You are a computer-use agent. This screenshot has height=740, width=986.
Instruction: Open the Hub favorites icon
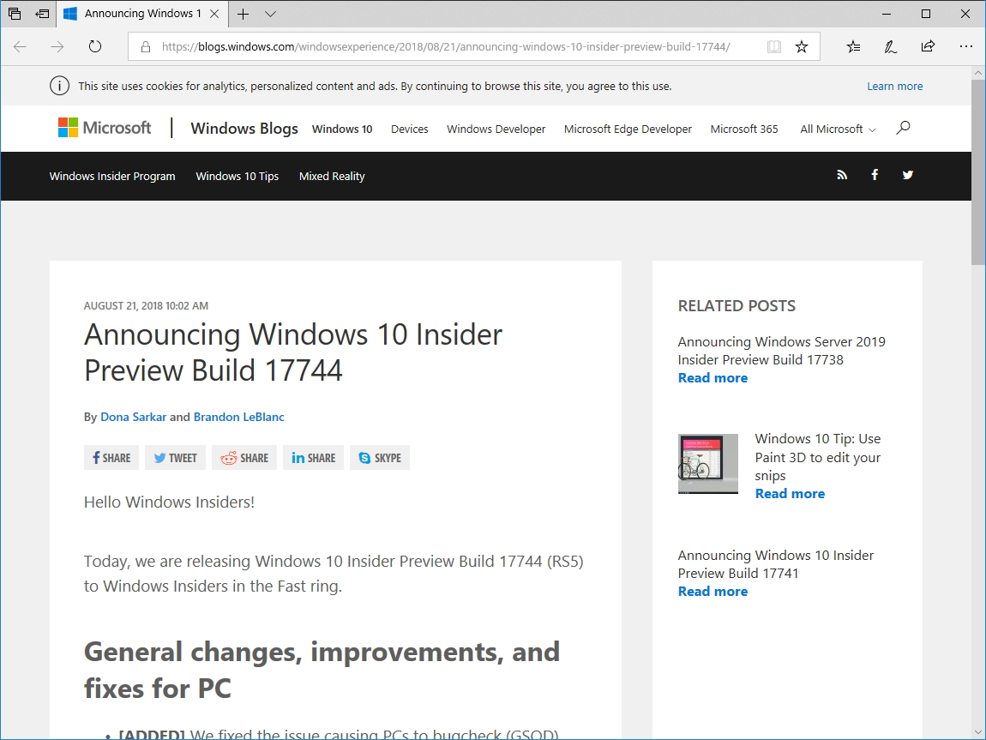tap(852, 46)
